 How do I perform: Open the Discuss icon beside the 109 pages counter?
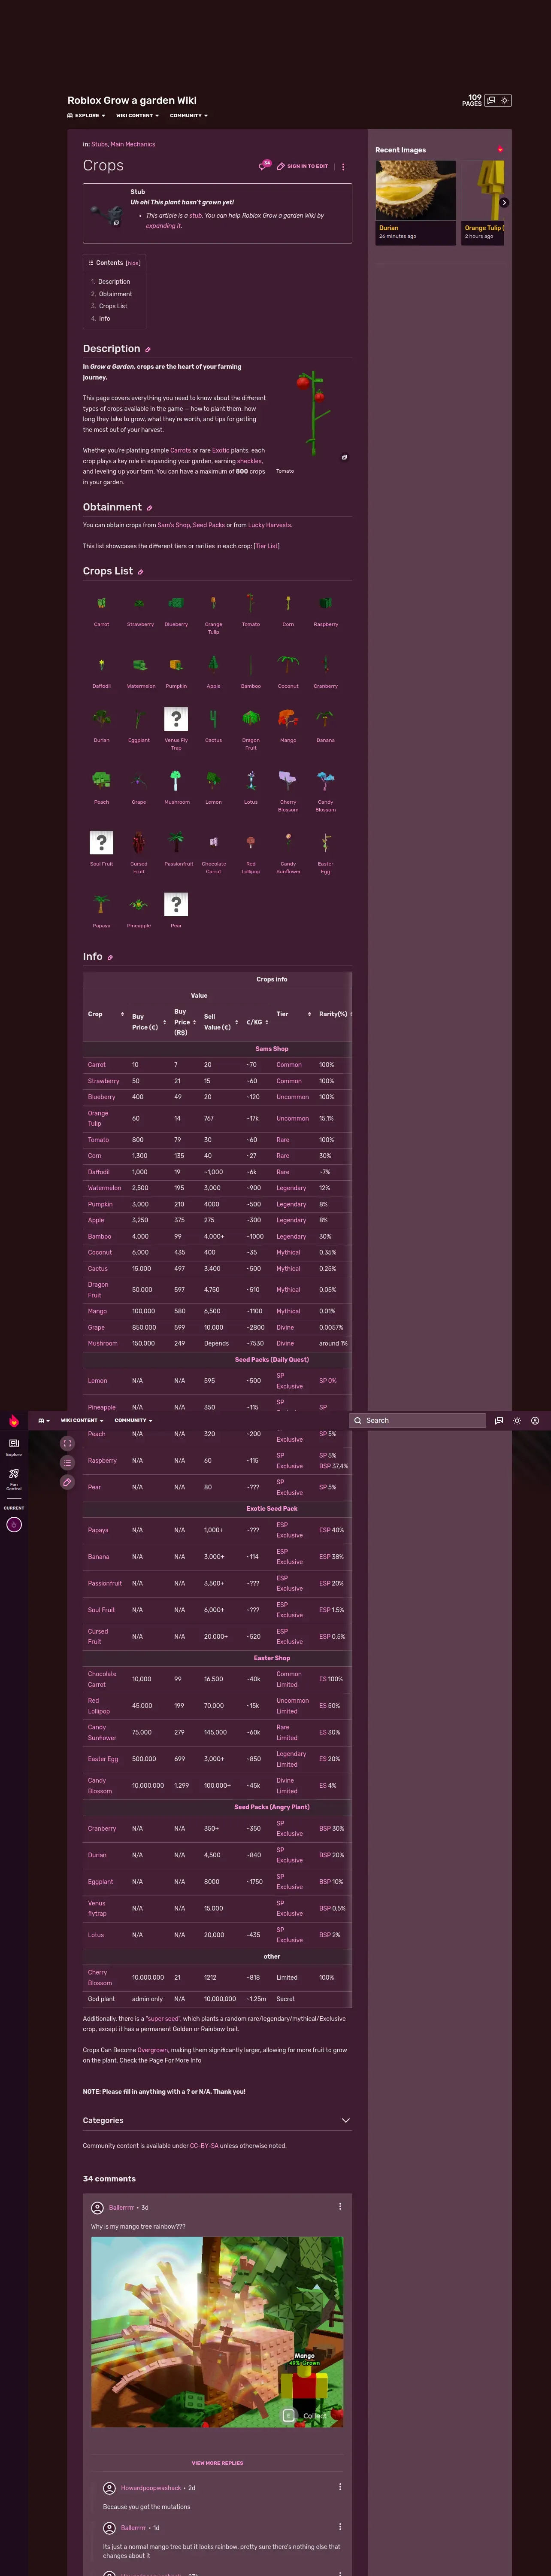(x=491, y=100)
